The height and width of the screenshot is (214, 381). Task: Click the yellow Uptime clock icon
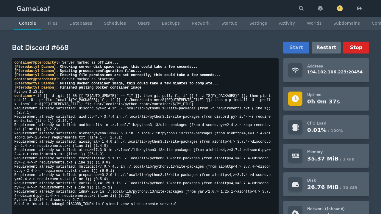point(295,99)
